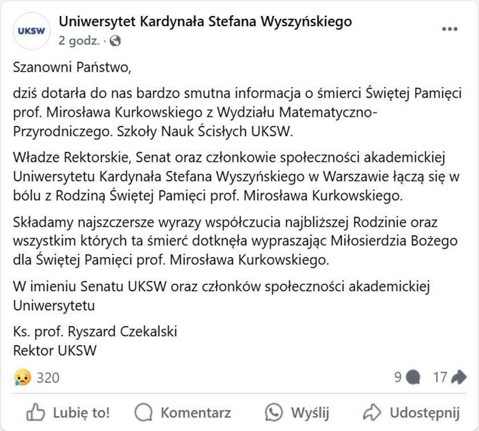Click the WhatsApp send icon
479x431 pixels.
pos(274,412)
